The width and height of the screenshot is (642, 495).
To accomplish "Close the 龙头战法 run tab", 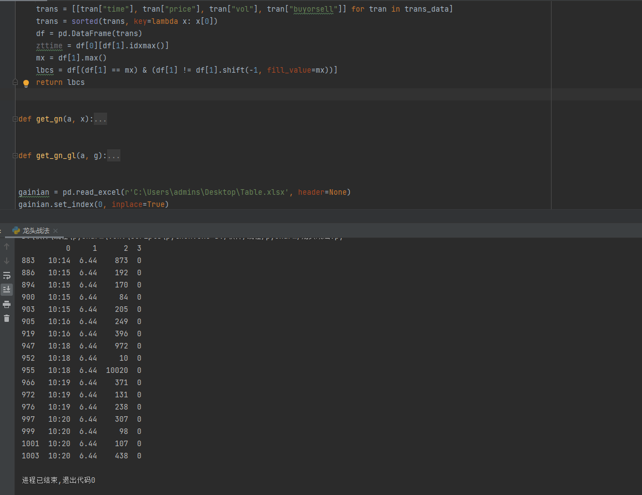I will click(55, 231).
